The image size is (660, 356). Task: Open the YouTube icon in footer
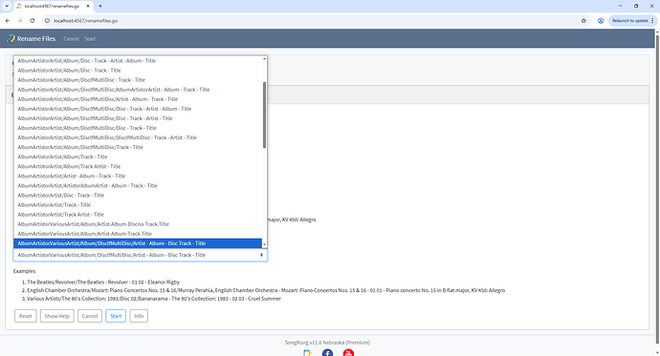point(348,352)
